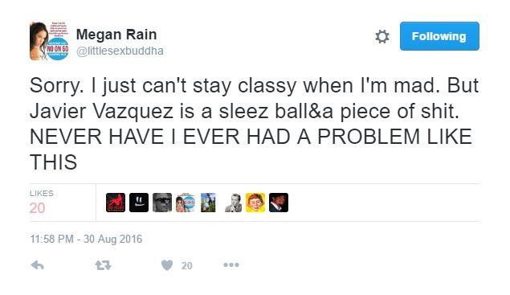The image size is (510, 295).
Task: Select yellow cartoon face liker avatar
Action: coord(255,203)
